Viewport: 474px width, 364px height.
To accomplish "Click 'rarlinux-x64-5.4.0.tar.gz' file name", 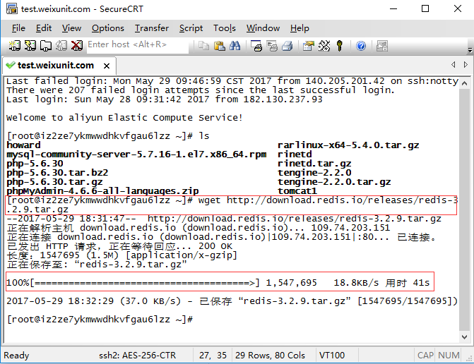I will tap(348, 145).
